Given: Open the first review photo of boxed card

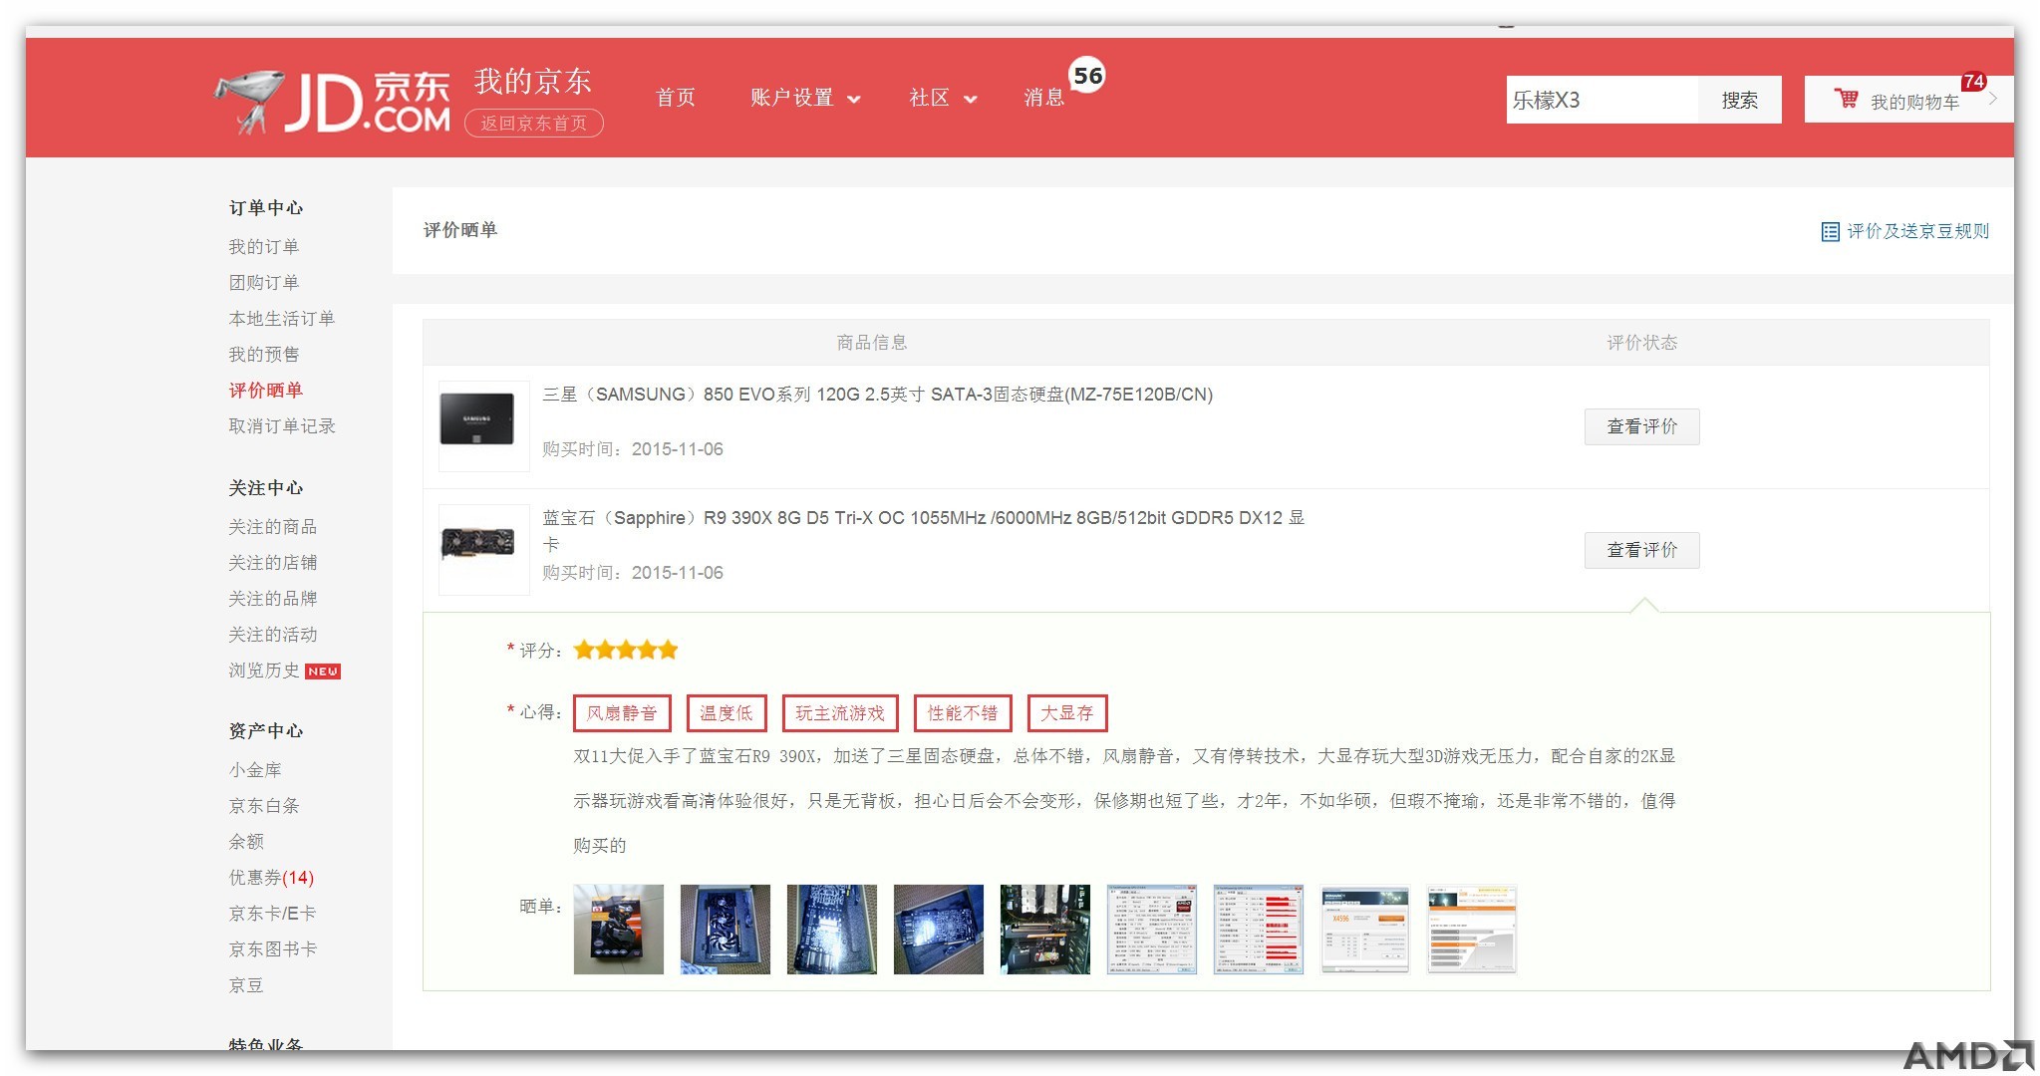Looking at the screenshot, I should tap(619, 930).
